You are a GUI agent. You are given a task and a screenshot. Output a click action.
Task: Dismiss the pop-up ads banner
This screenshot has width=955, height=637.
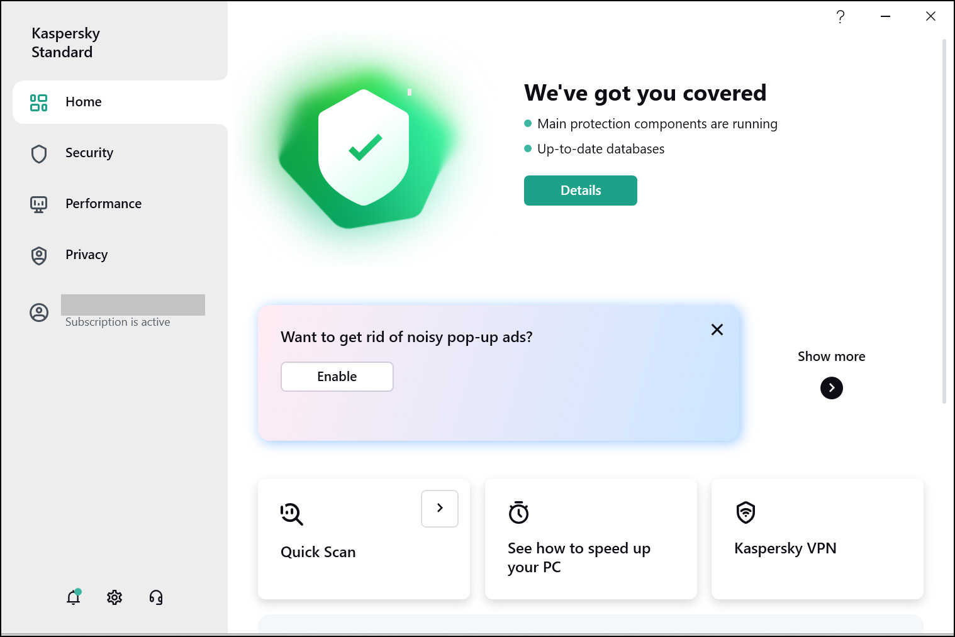[717, 330]
